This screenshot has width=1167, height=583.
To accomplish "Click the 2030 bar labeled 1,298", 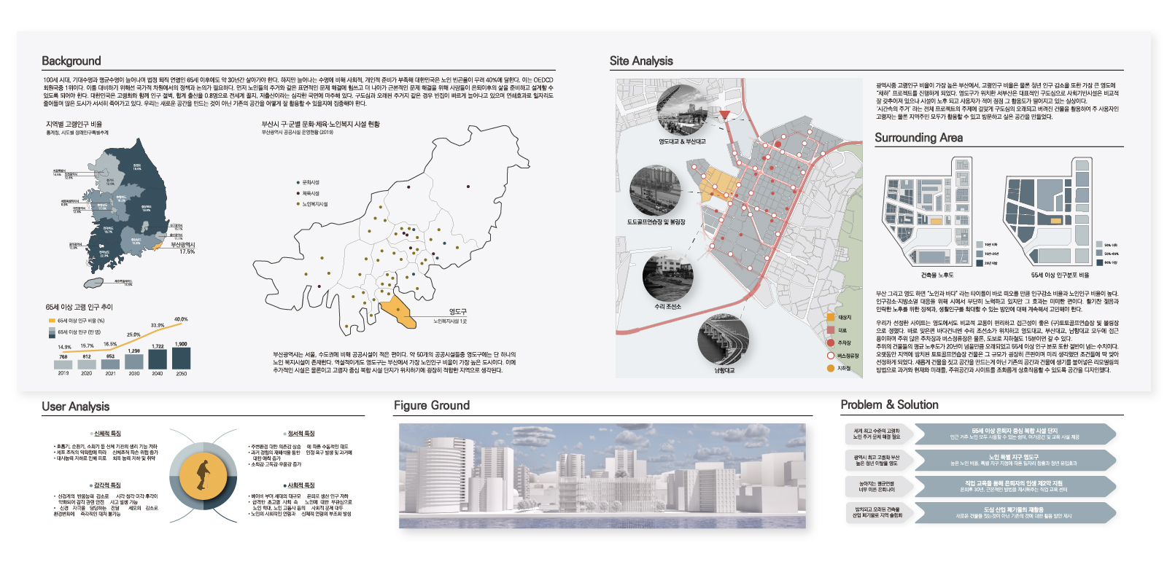I will coord(134,361).
